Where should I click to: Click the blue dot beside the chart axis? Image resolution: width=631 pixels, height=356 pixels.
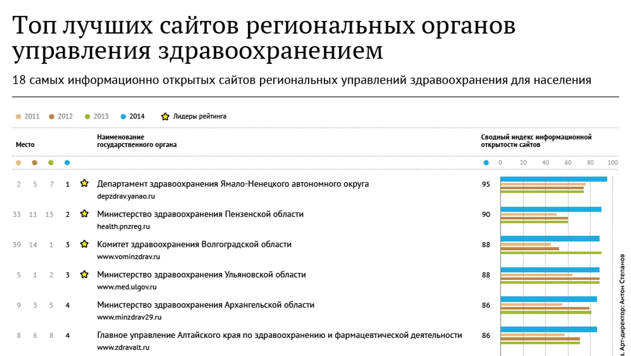[x=486, y=163]
